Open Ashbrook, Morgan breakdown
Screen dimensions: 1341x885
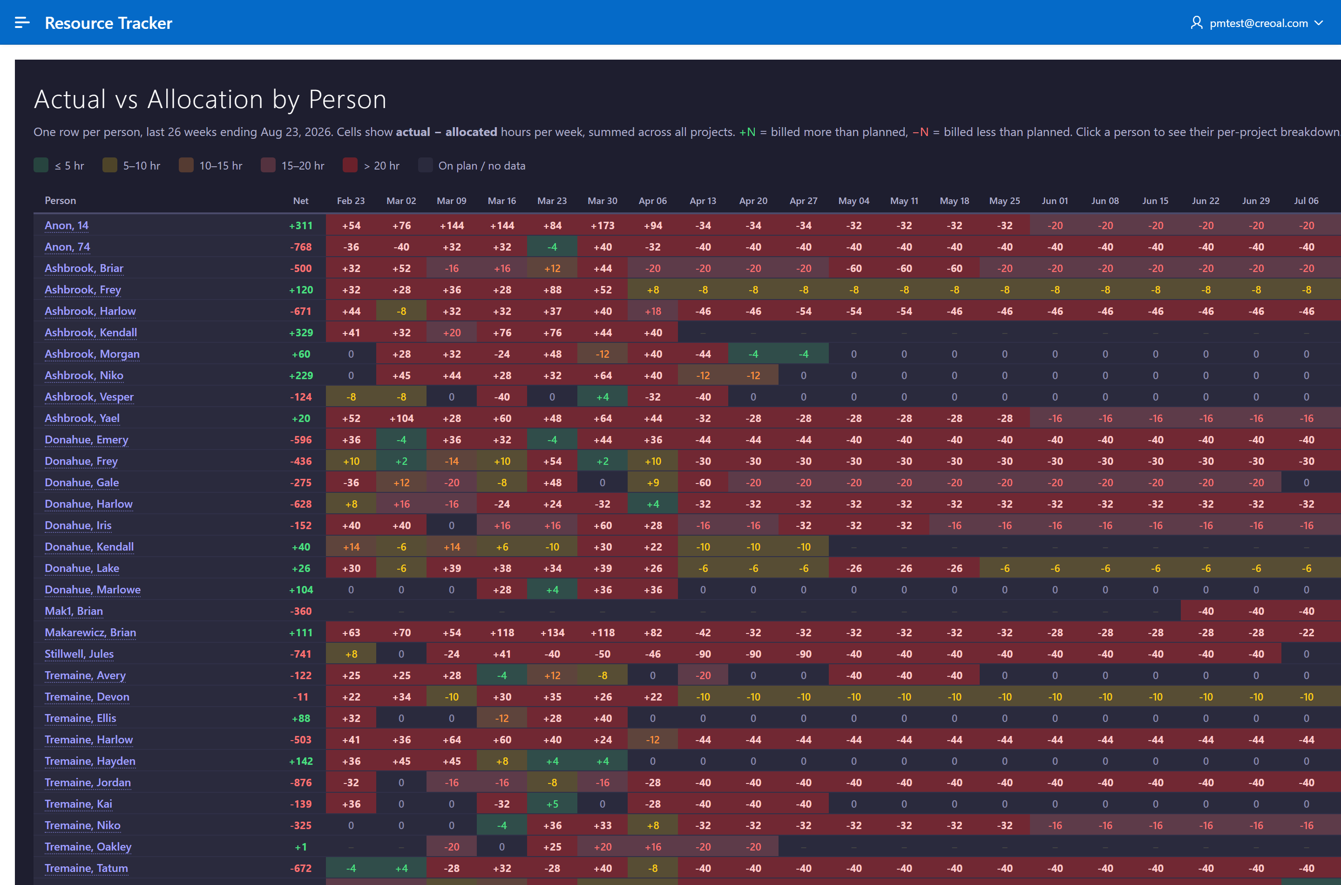pos(92,354)
